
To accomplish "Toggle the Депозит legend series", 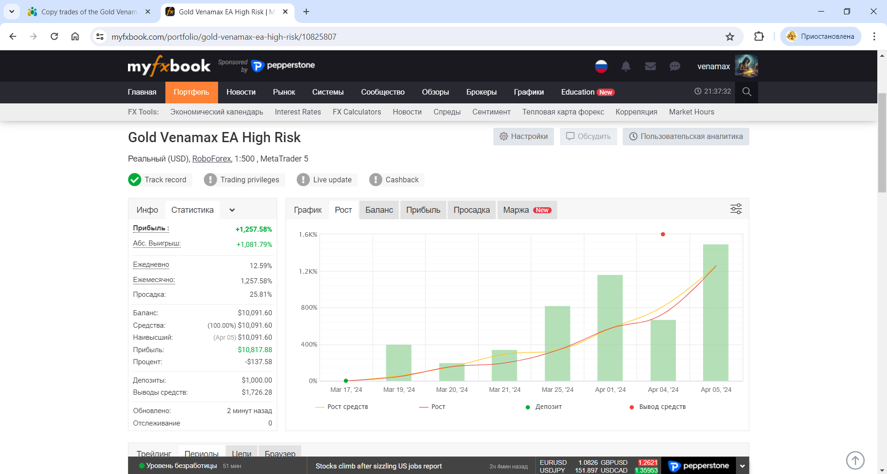I will tap(544, 407).
